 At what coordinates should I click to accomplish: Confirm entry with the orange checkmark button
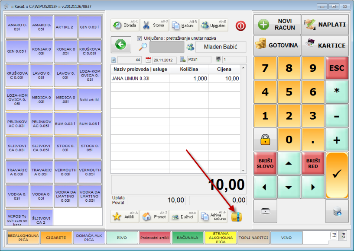[337, 174]
